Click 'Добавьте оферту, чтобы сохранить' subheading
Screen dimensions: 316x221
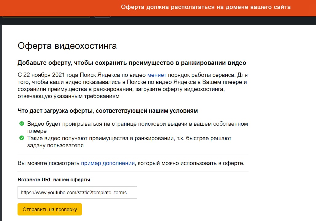point(132,63)
